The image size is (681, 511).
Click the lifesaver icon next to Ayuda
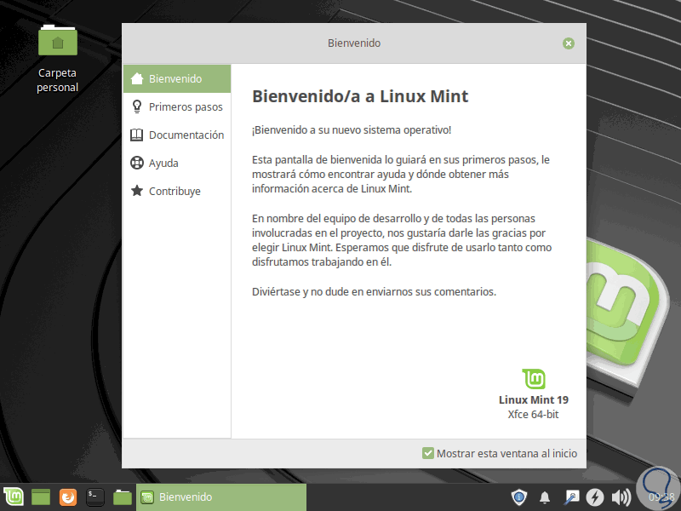pyautogui.click(x=136, y=163)
